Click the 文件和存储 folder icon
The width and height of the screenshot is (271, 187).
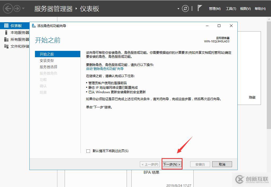point(6,46)
